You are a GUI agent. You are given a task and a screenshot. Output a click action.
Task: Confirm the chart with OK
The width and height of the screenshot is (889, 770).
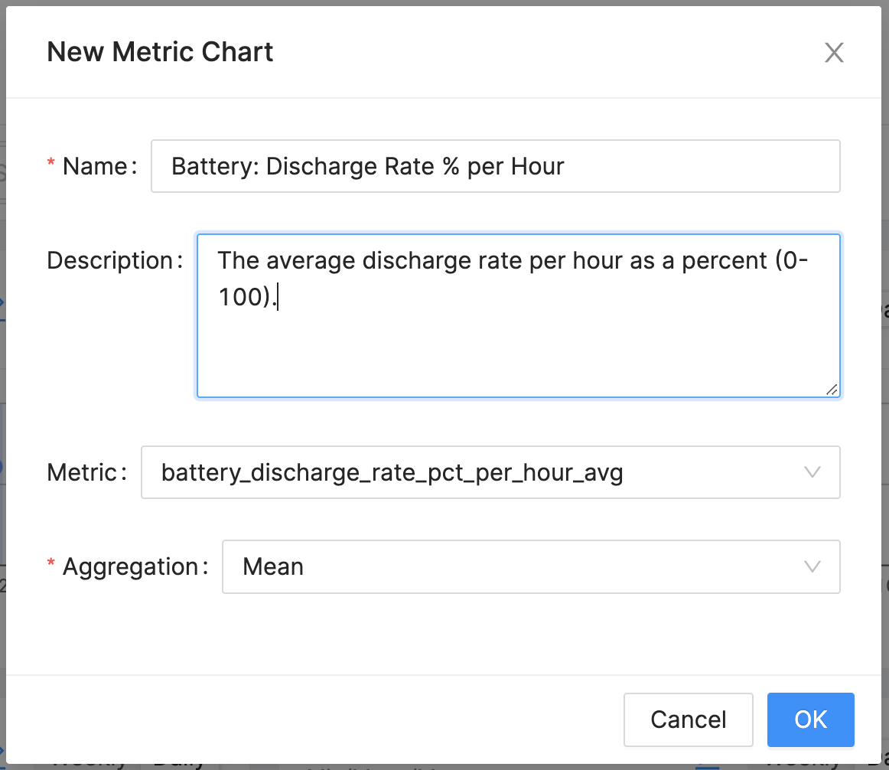(x=810, y=719)
